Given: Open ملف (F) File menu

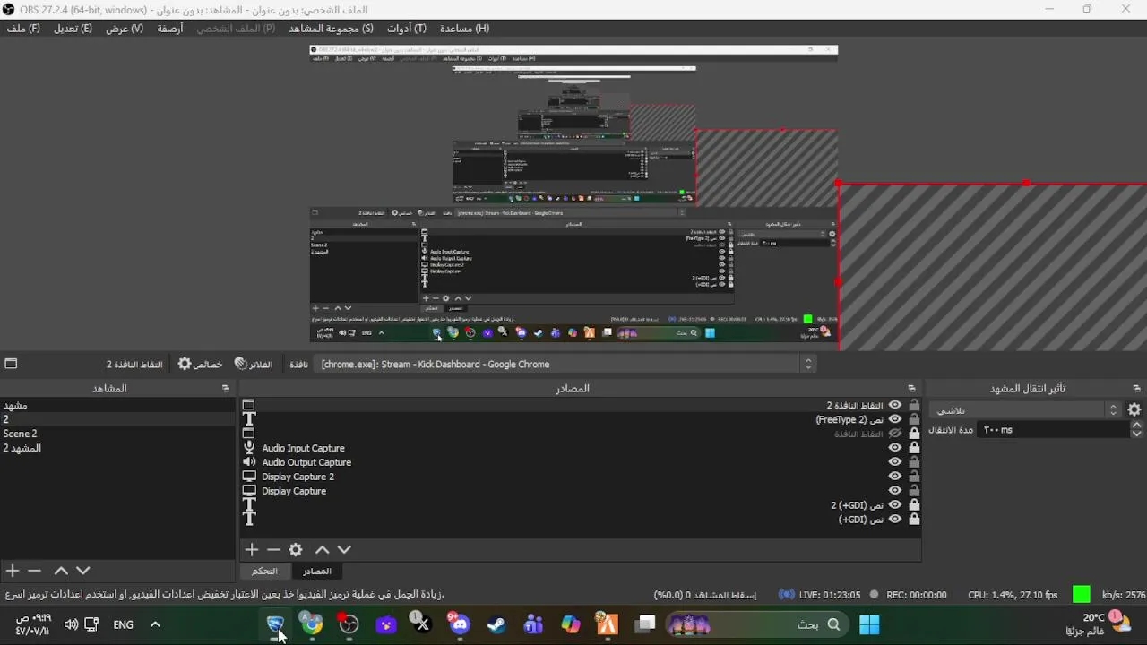Looking at the screenshot, I should tap(23, 29).
